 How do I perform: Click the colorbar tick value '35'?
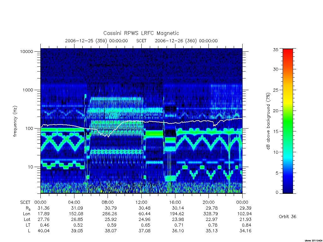tap(275, 49)
